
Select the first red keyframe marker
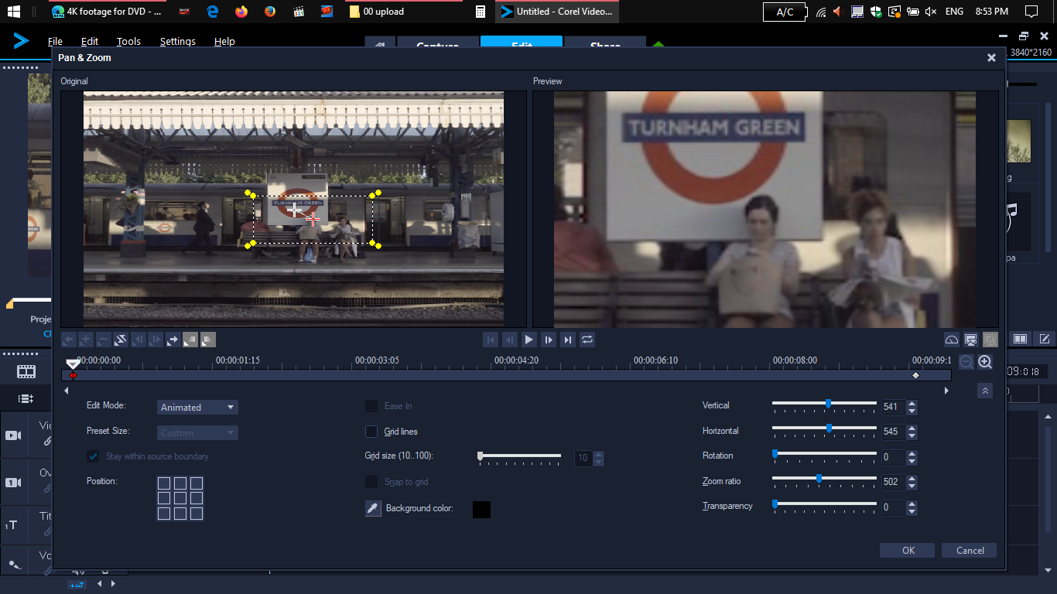[x=73, y=375]
